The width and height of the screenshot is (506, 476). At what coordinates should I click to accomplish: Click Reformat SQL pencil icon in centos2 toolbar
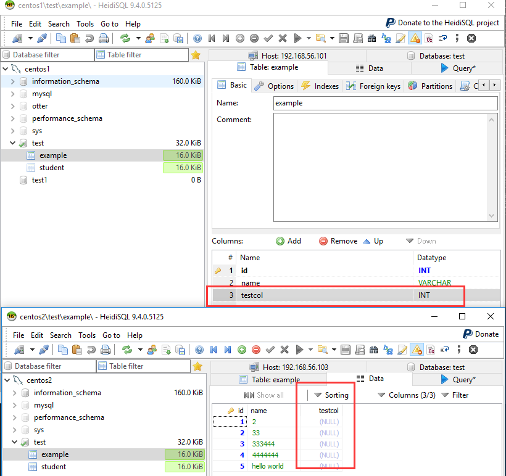pyautogui.click(x=402, y=350)
